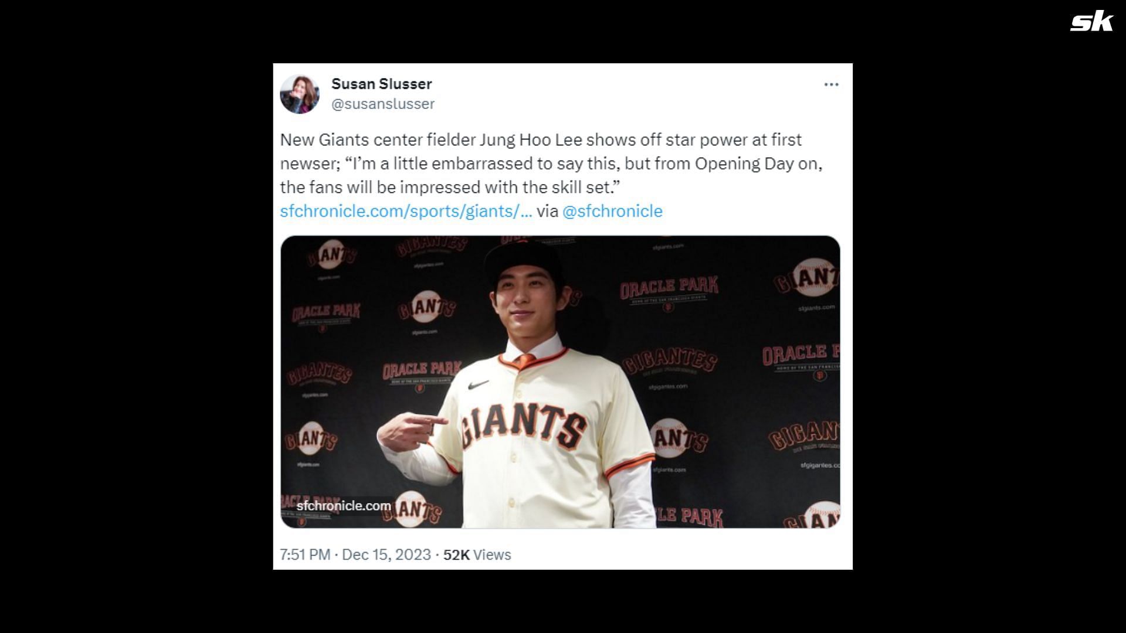Click Susan Slusser's profile avatar

point(300,94)
